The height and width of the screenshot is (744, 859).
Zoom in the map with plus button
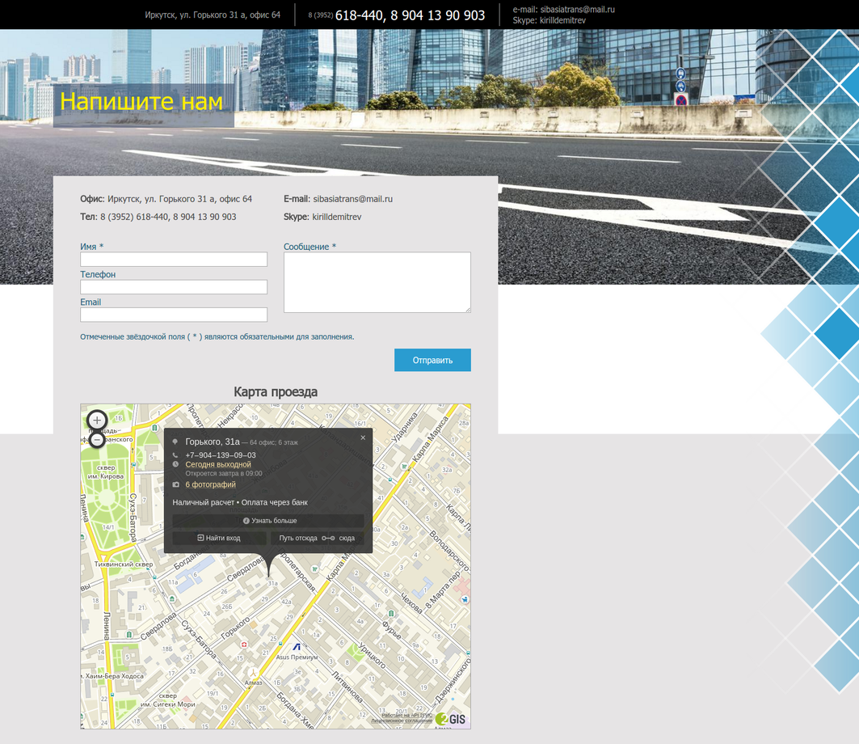coord(97,421)
